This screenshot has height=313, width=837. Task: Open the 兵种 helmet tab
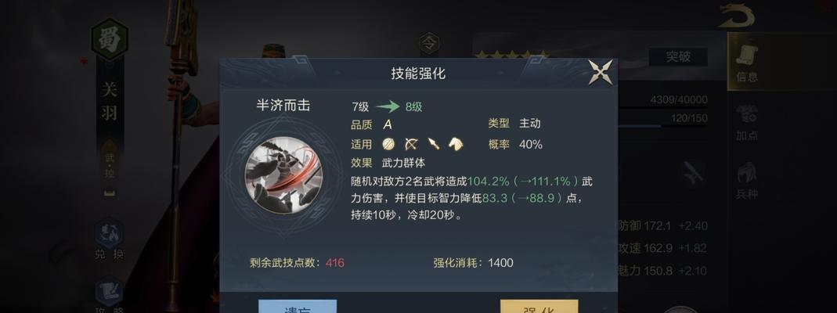[x=747, y=182]
